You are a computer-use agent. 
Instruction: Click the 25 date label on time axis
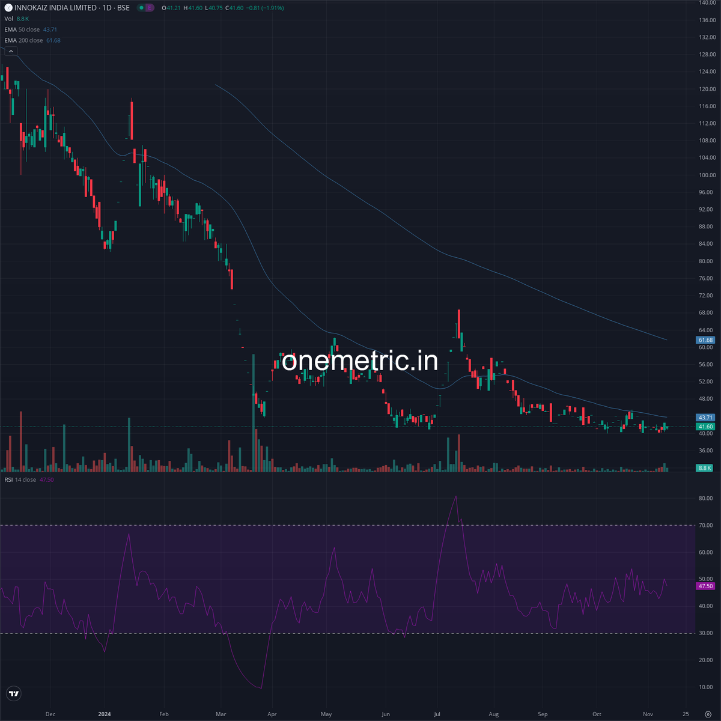click(686, 714)
